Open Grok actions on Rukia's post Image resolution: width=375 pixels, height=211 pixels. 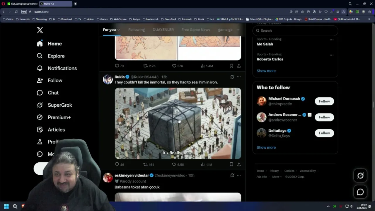(232, 77)
